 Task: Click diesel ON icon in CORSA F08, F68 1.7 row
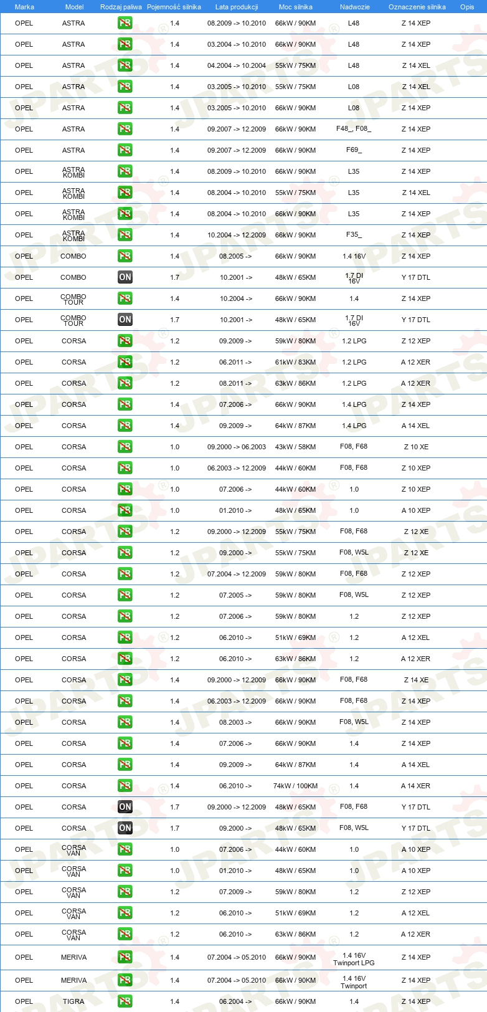tap(125, 807)
